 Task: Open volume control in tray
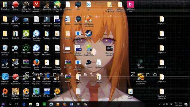point(167,104)
